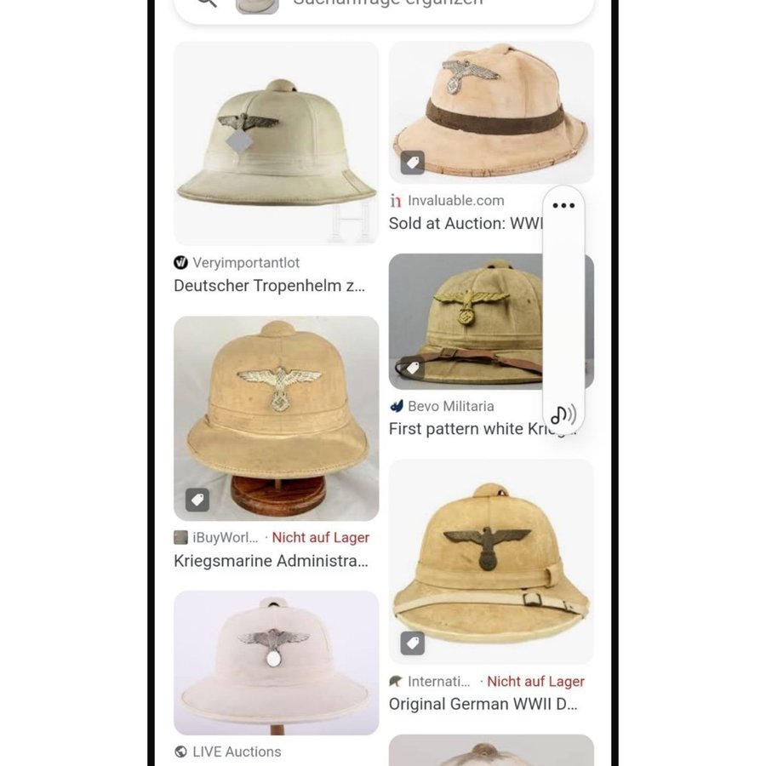The image size is (766, 766).
Task: Tap price tag icon on iBuyWorld helmet image
Action: [x=197, y=500]
